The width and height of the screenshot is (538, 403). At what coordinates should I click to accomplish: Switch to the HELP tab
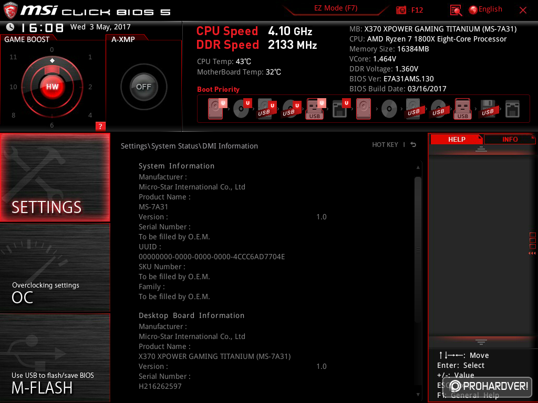[457, 140]
